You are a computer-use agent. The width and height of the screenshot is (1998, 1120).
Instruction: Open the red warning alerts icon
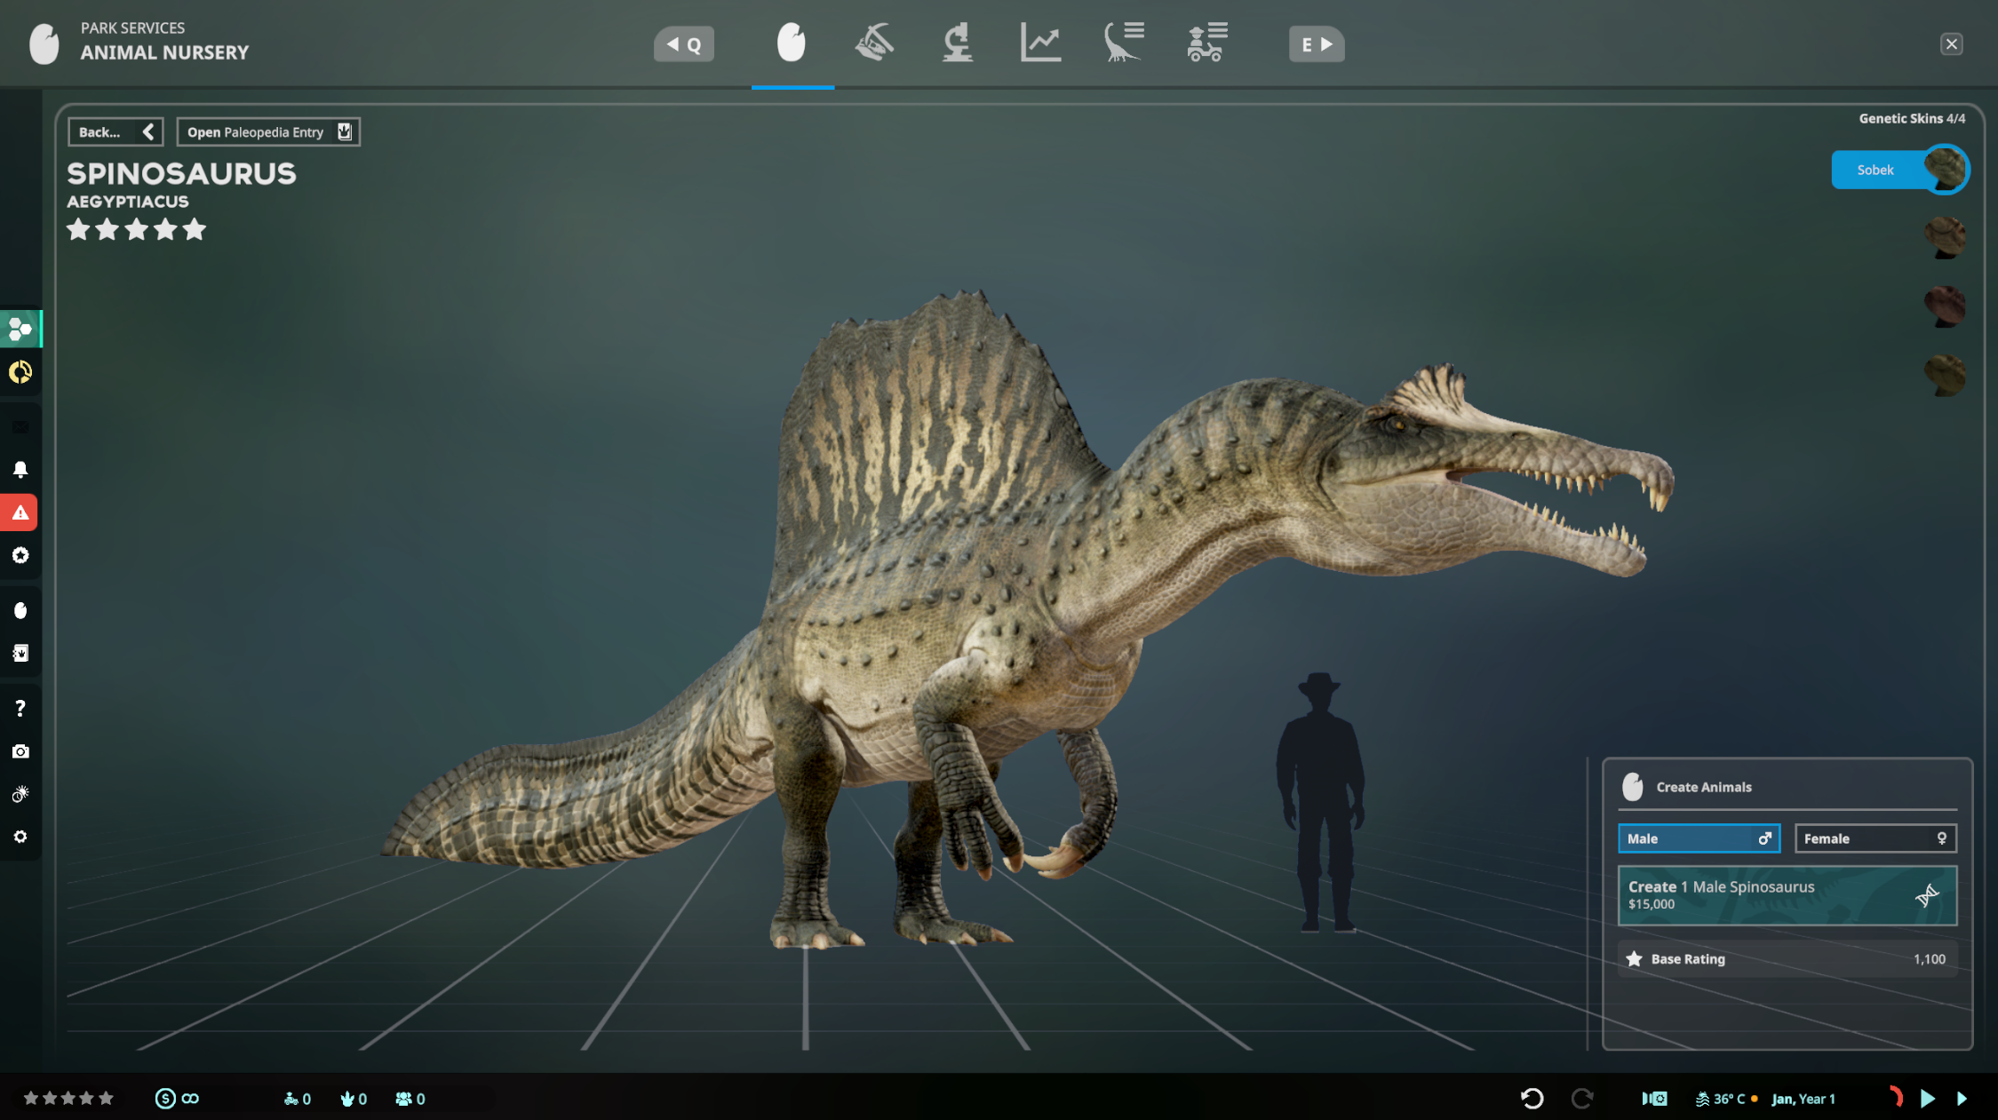pos(19,512)
